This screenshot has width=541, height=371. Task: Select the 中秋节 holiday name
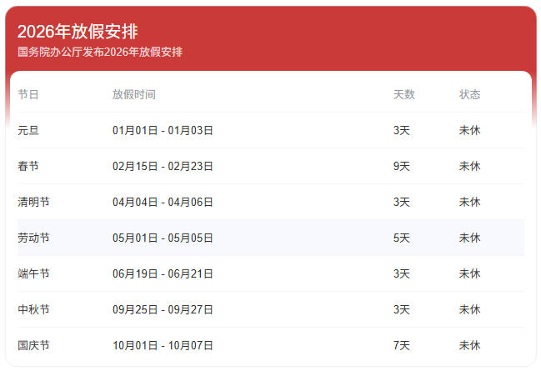point(33,309)
